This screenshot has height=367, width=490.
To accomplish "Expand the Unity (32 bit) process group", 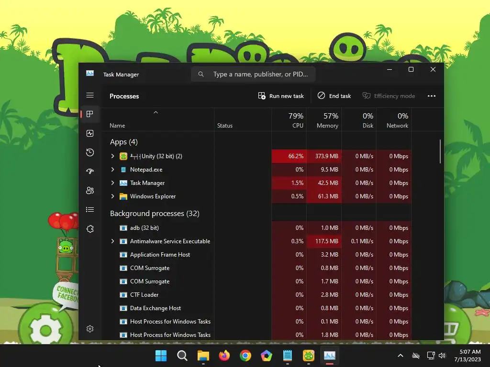I will pos(113,156).
